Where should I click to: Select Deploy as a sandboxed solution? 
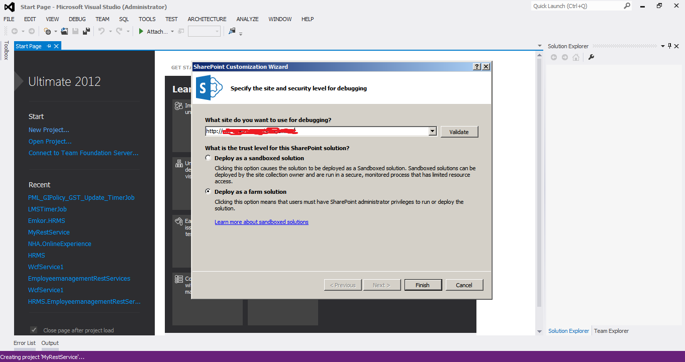[x=208, y=157]
